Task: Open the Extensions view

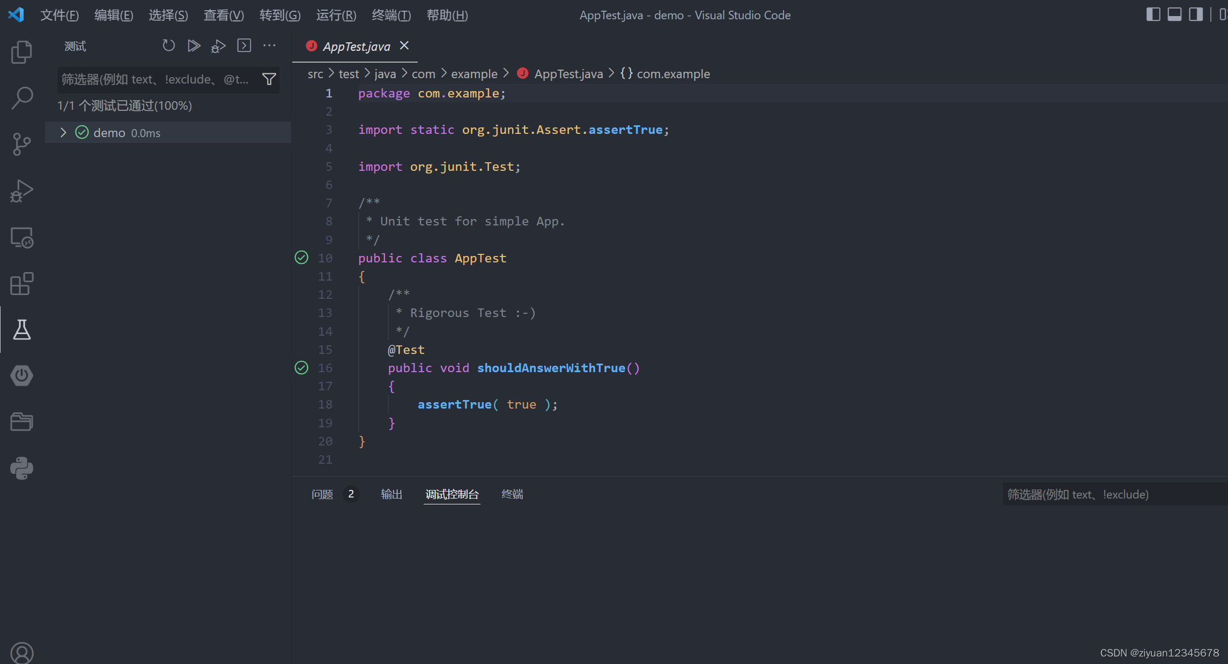Action: (21, 284)
